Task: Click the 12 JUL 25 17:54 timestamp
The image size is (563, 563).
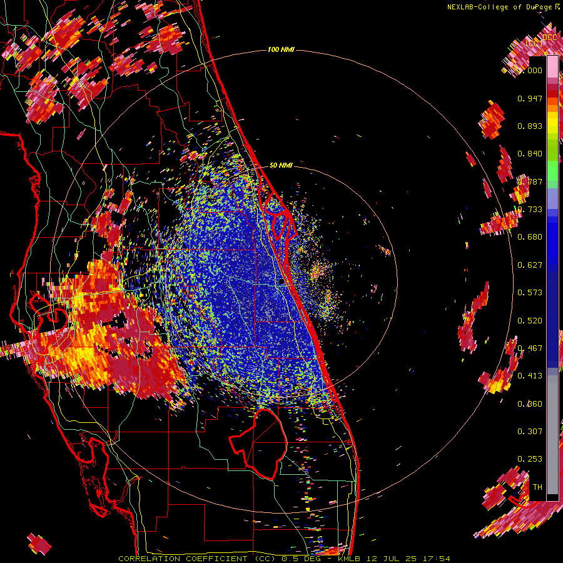Action: point(408,559)
